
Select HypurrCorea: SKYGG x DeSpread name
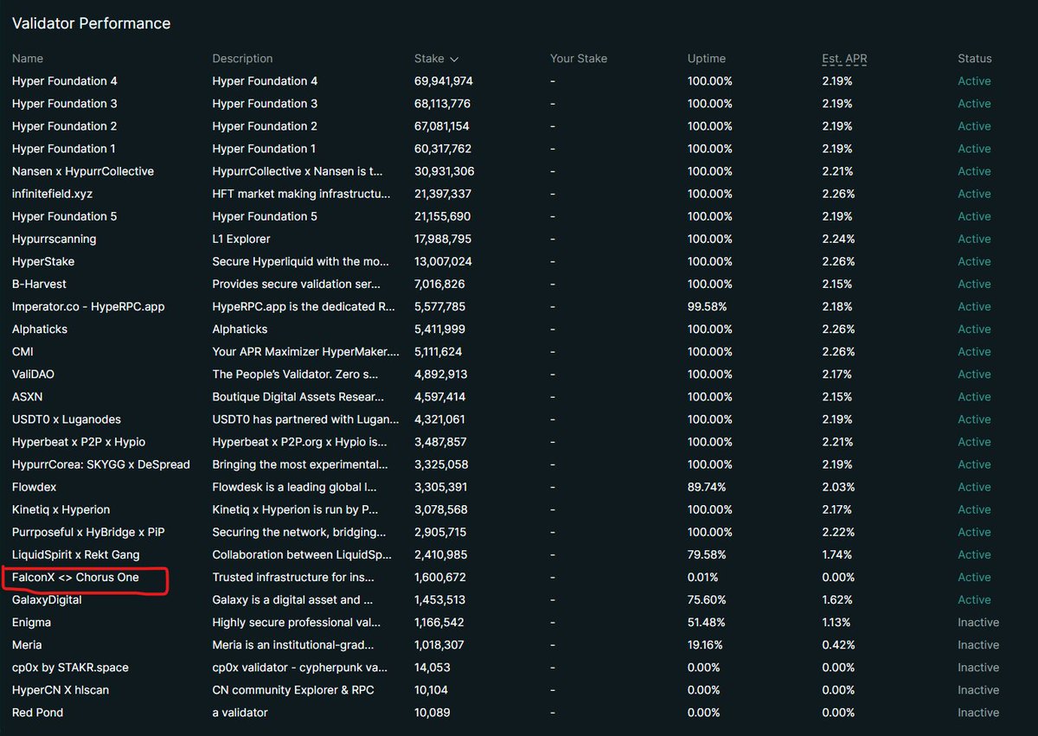pos(101,464)
